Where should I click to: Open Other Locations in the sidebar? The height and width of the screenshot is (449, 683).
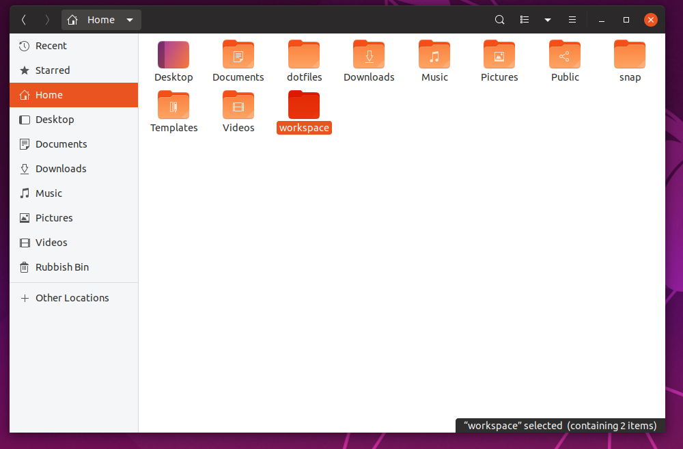click(x=74, y=298)
